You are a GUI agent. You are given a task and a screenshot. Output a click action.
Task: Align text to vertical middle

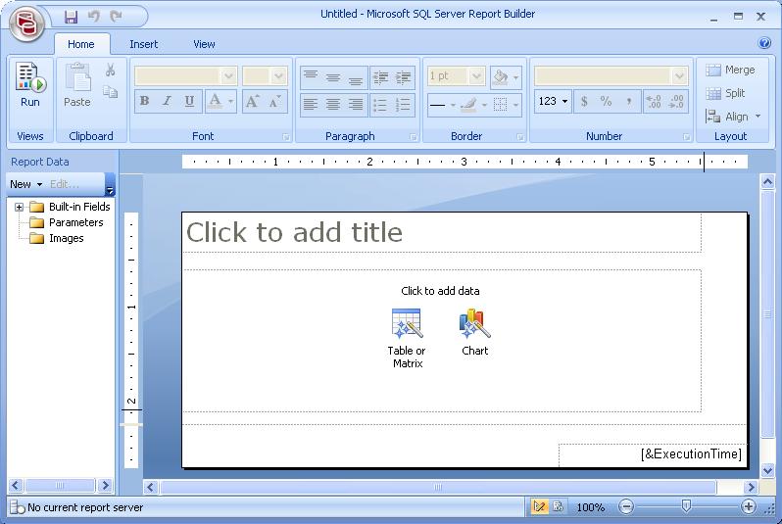[x=333, y=77]
